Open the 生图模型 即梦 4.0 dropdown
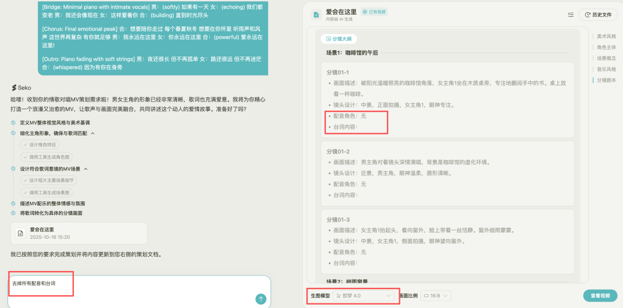Viewport: 623px width, 308px height. (x=363, y=296)
